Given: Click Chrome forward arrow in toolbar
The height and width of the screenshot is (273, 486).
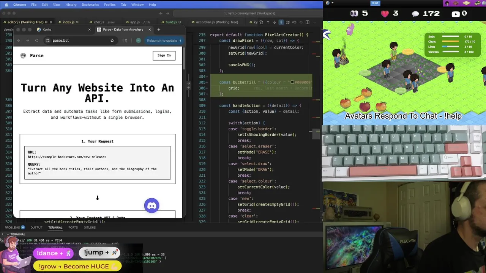Looking at the screenshot, I should 28,41.
